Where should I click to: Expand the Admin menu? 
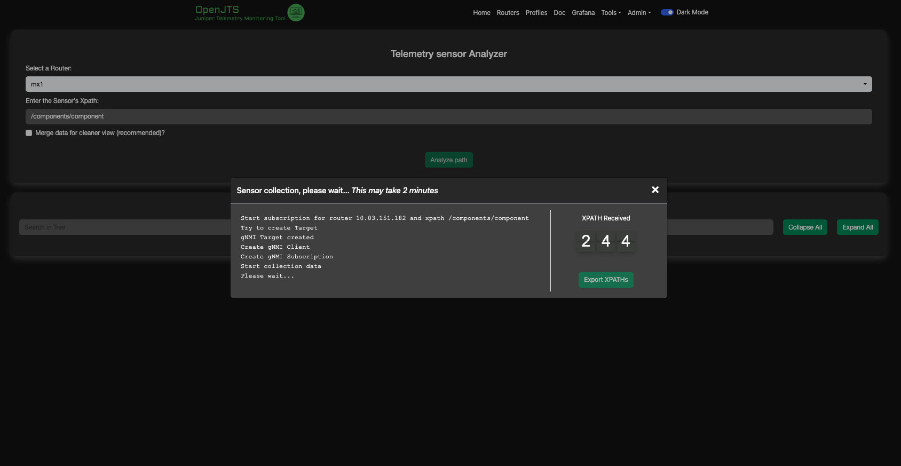tap(639, 13)
